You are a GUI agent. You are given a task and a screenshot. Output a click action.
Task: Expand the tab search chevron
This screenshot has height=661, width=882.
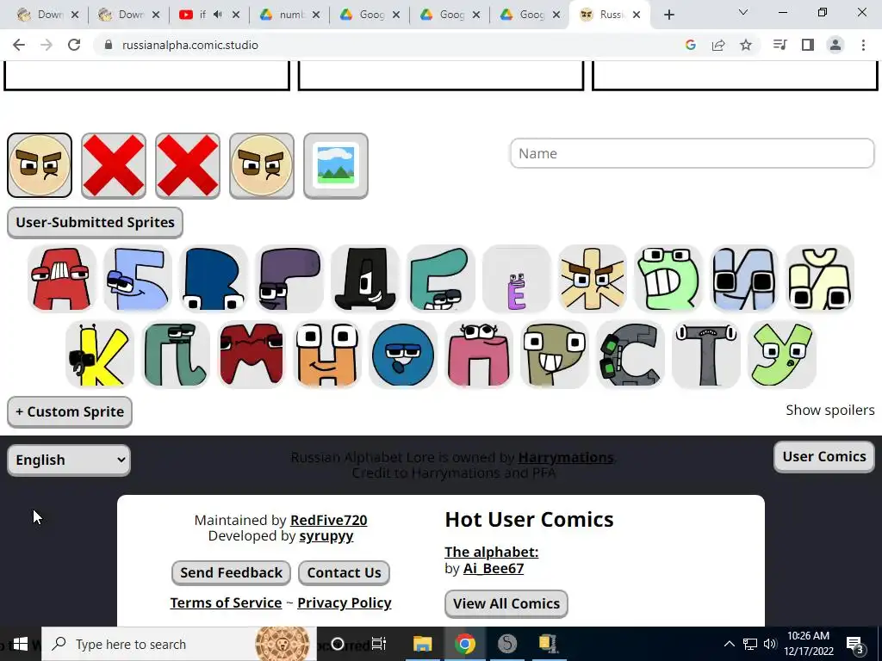click(x=743, y=12)
